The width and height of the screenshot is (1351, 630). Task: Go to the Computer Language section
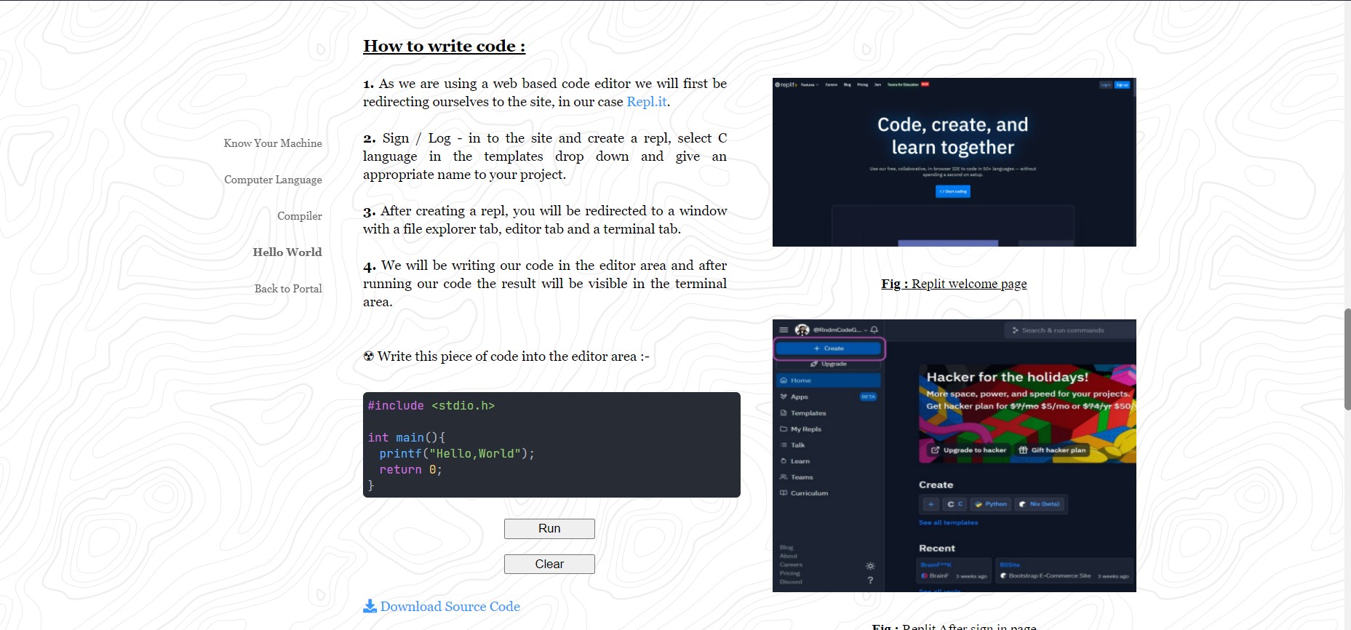click(273, 180)
